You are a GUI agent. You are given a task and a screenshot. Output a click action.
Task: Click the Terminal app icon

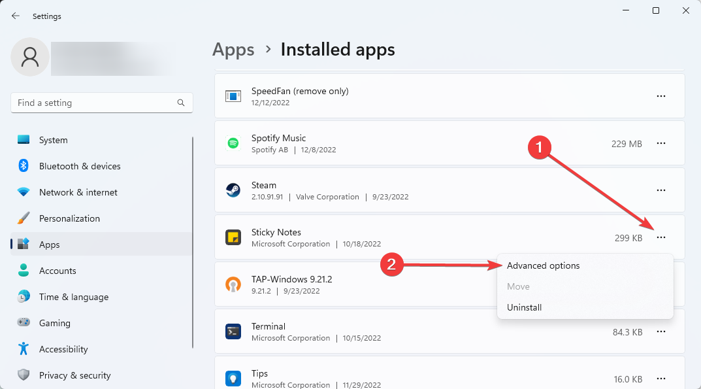point(233,331)
